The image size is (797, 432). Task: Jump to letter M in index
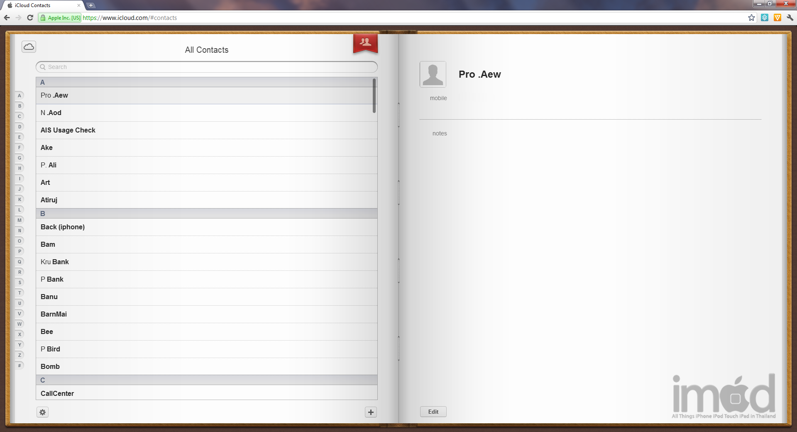pyautogui.click(x=20, y=220)
